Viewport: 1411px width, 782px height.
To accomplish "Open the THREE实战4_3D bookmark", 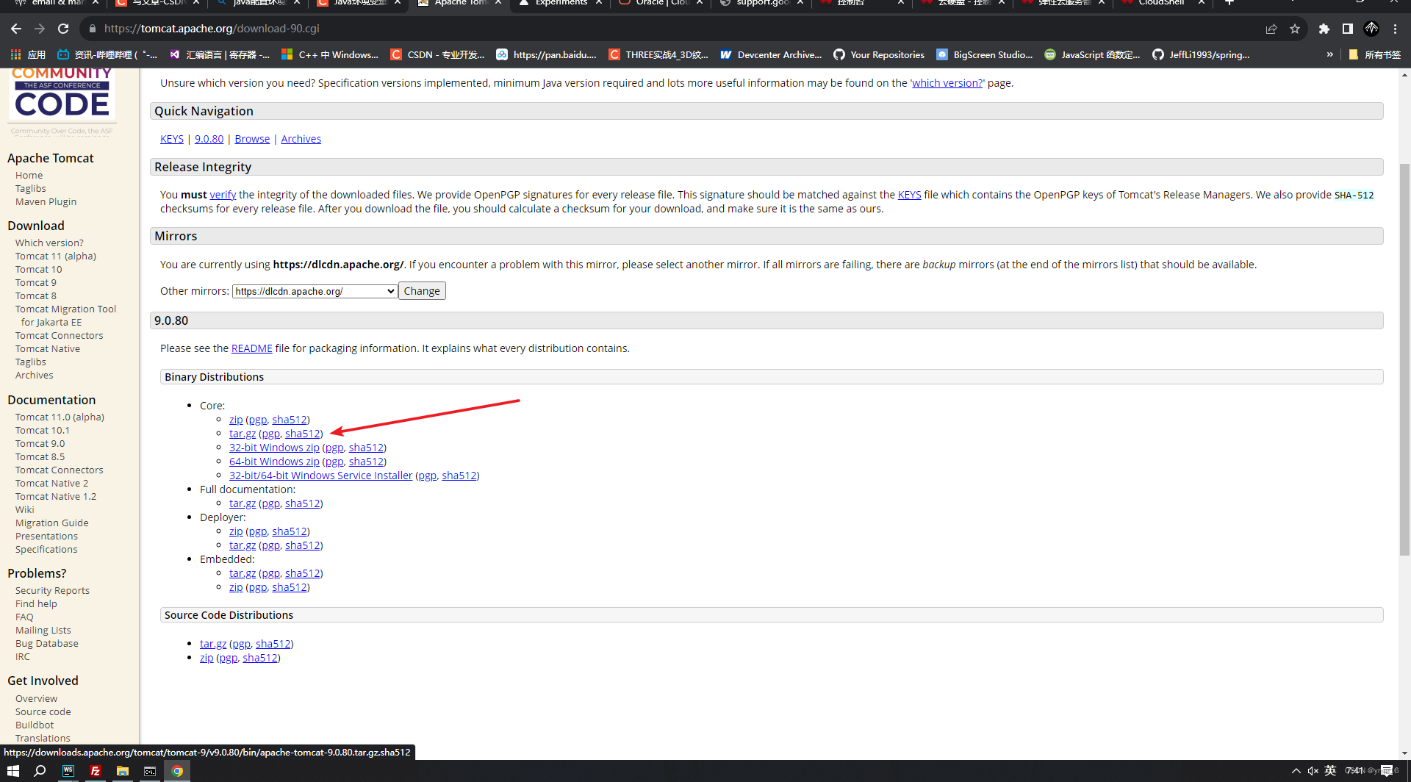I will (658, 54).
